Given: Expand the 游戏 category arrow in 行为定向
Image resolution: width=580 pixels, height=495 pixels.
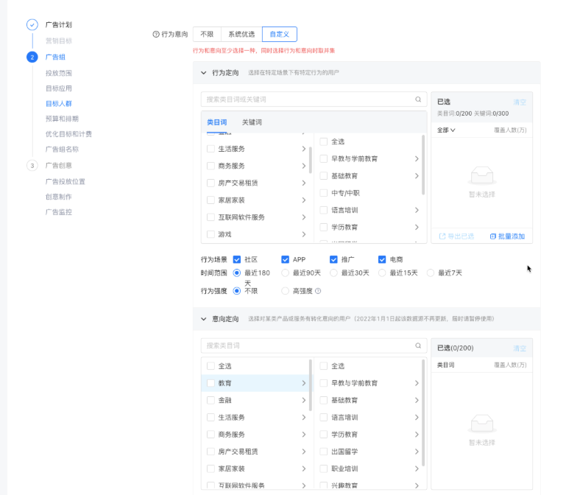Looking at the screenshot, I should click(303, 234).
